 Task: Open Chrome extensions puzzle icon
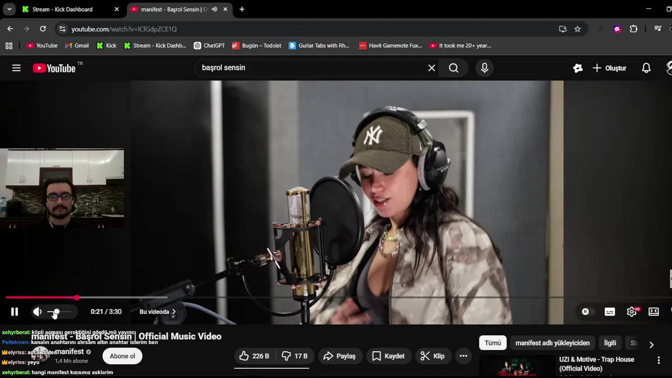coord(634,29)
